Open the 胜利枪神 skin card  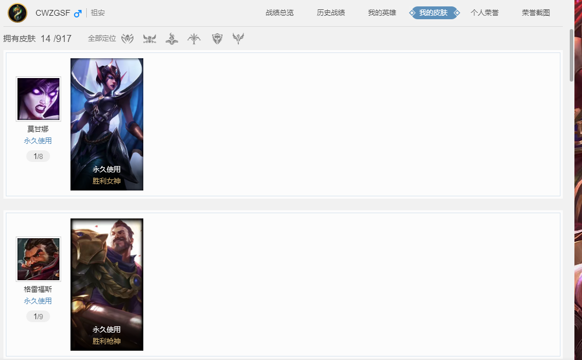(x=107, y=284)
